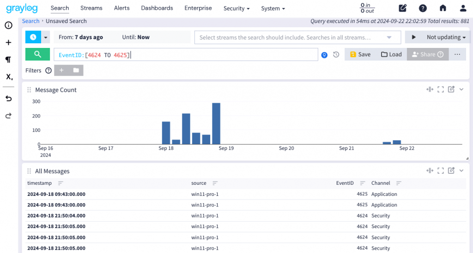Click the Share button
The width and height of the screenshot is (473, 253).
click(x=428, y=54)
